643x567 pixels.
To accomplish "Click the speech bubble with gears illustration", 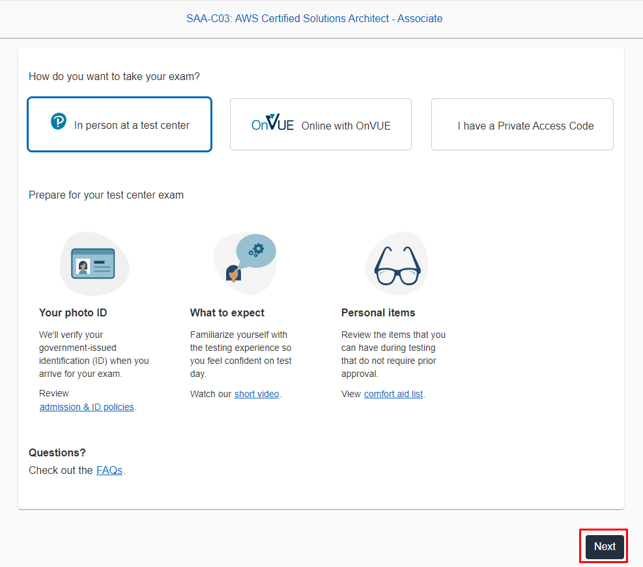I will click(x=246, y=259).
